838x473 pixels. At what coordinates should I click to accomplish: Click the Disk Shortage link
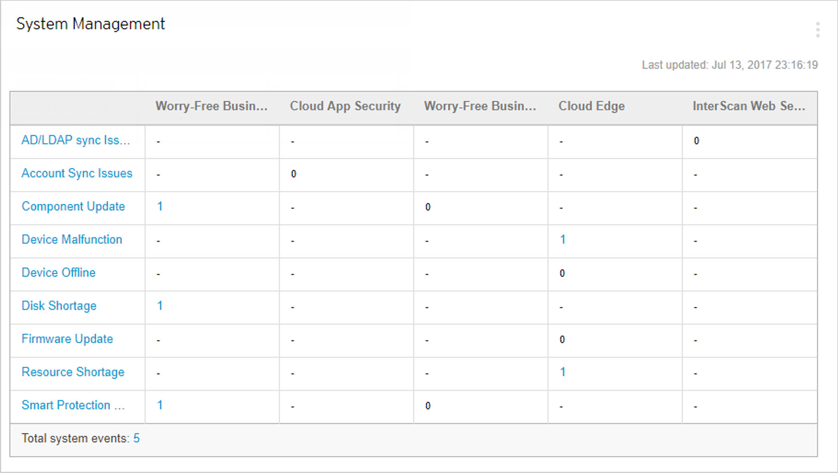[x=59, y=306]
